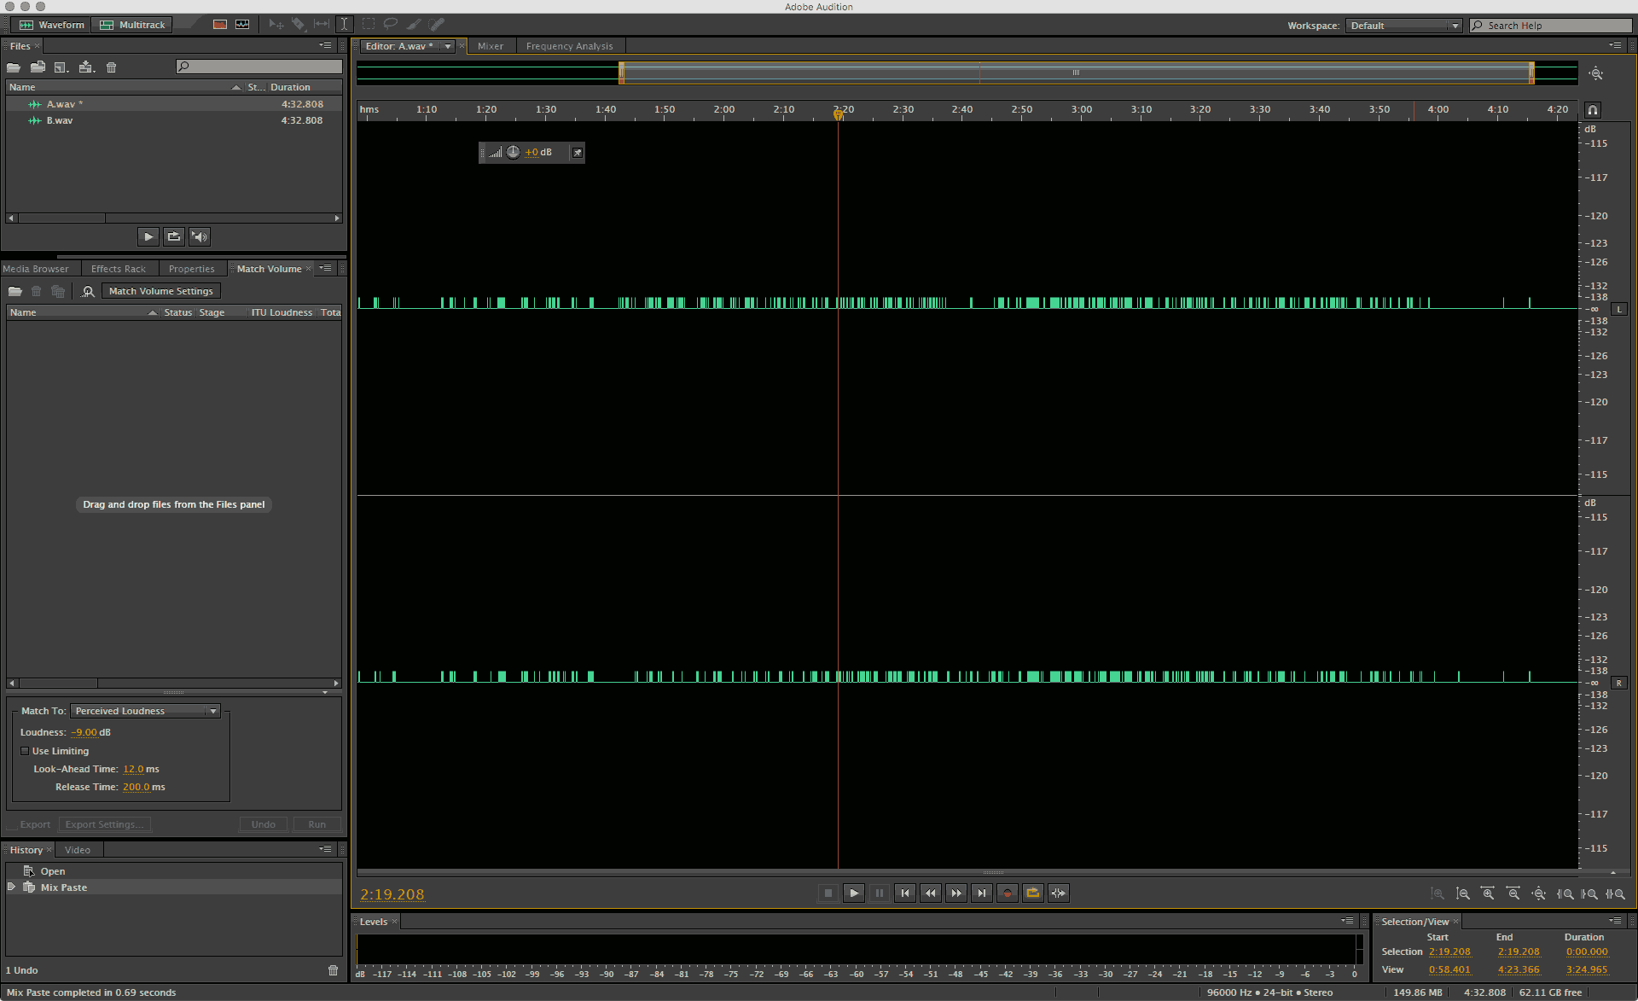This screenshot has height=1001, width=1638.
Task: Open the Mixer tab
Action: (x=491, y=46)
